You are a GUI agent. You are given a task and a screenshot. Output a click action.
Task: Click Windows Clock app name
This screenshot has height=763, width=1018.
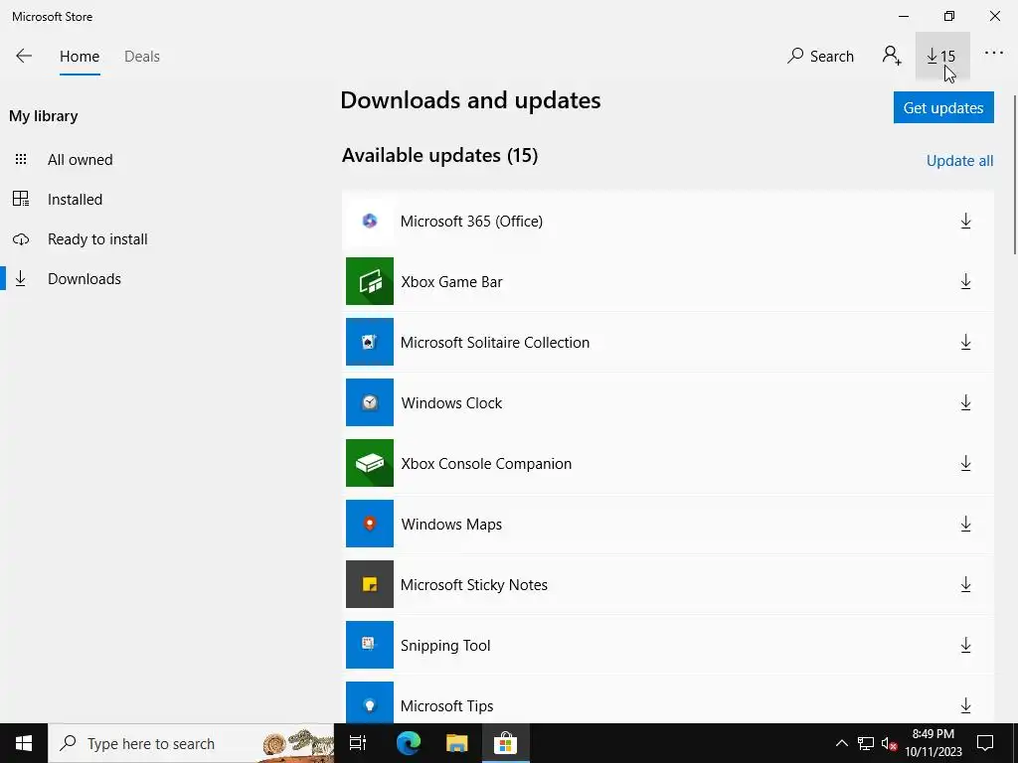[452, 403]
